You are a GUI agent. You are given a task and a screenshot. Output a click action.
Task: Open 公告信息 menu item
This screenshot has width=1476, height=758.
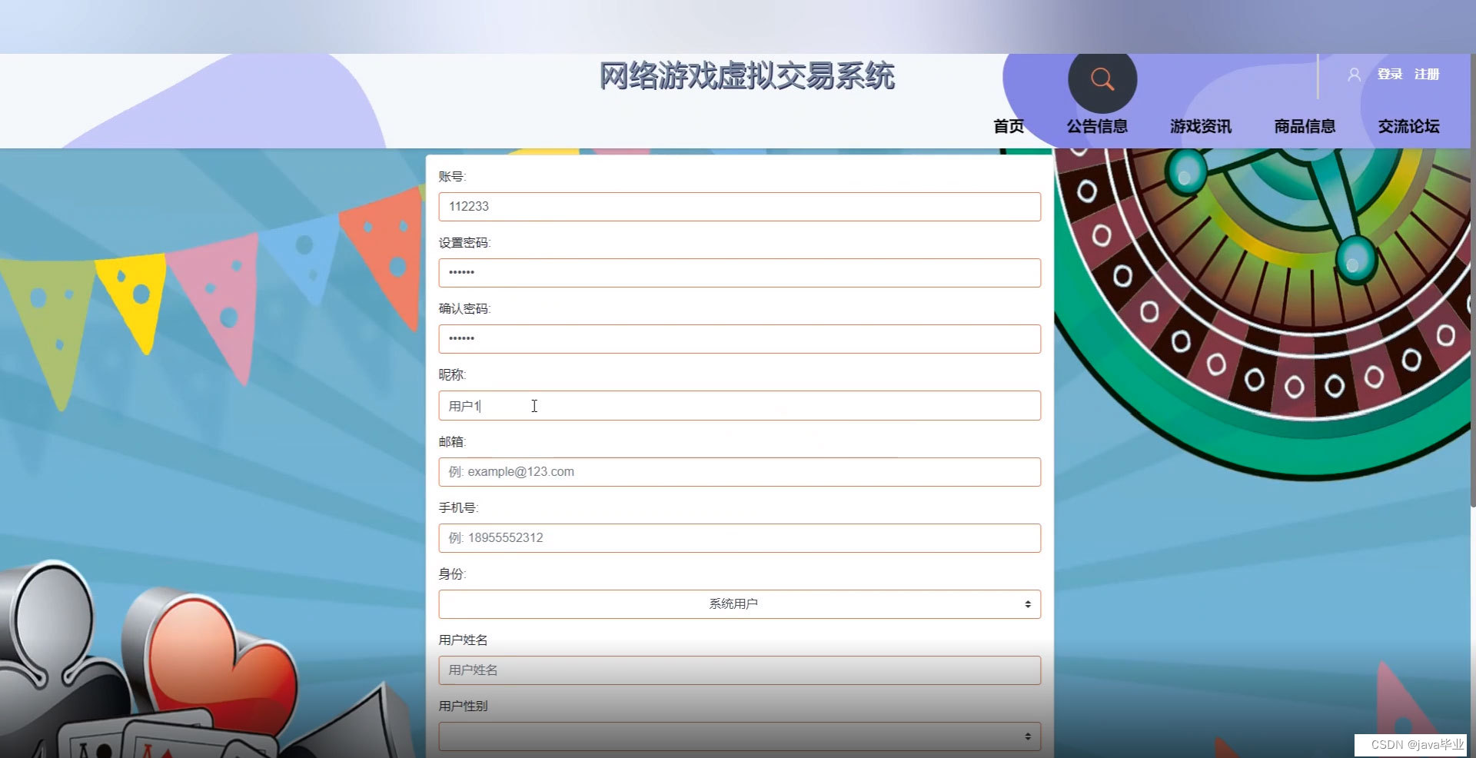[1097, 126]
